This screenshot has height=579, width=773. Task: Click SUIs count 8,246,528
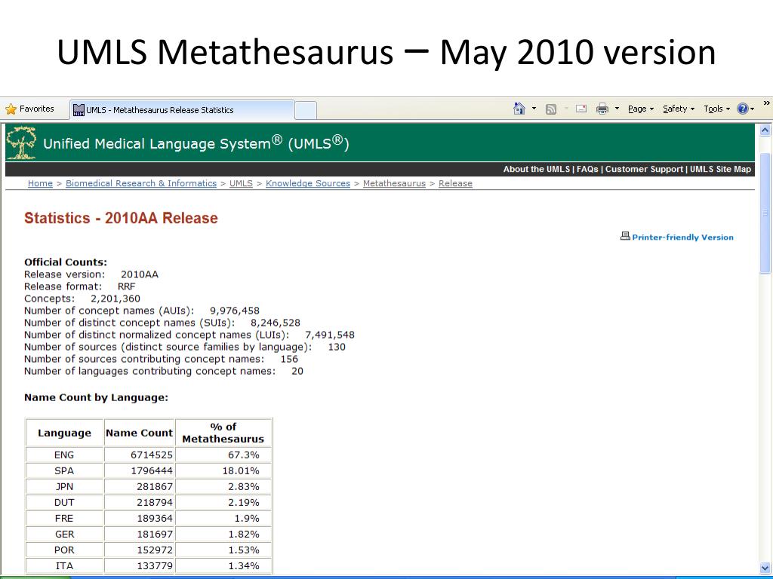(x=276, y=323)
